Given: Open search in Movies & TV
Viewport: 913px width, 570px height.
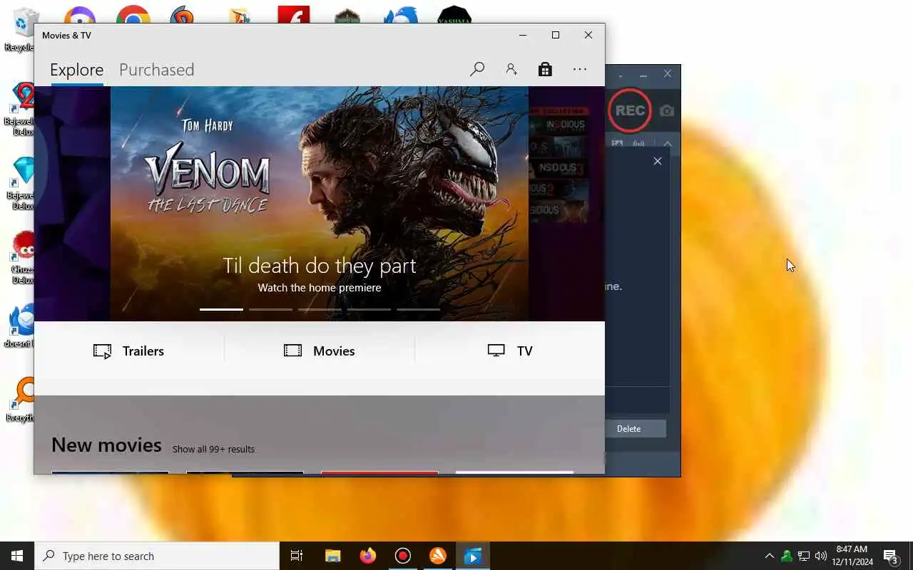Looking at the screenshot, I should tap(477, 69).
